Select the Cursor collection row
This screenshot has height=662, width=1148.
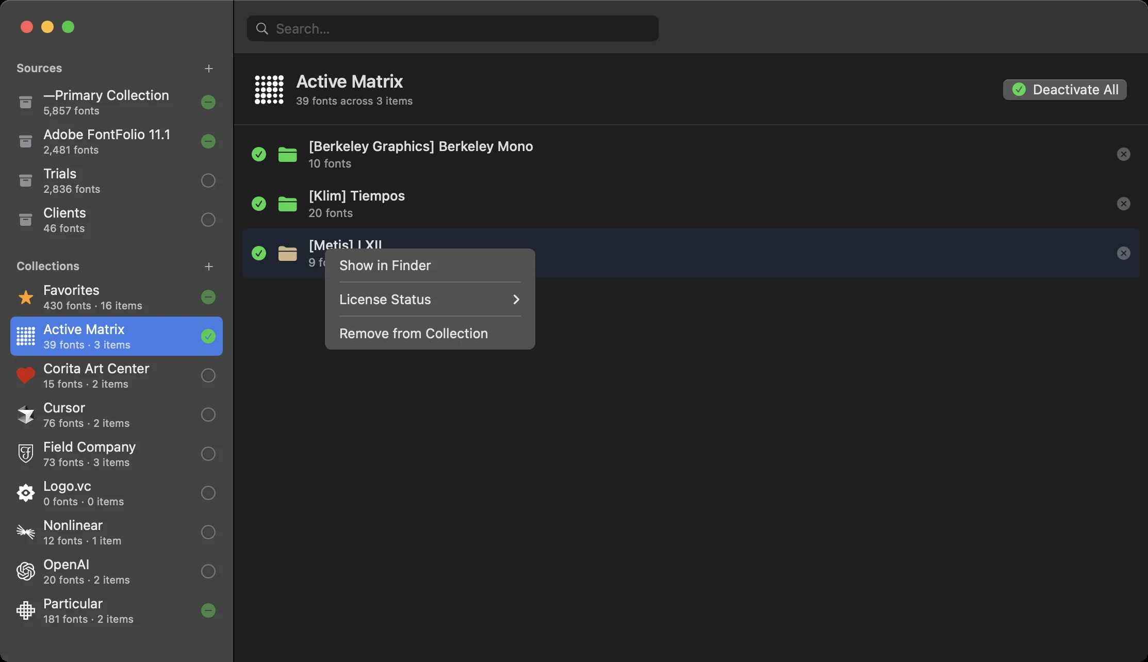click(x=117, y=415)
